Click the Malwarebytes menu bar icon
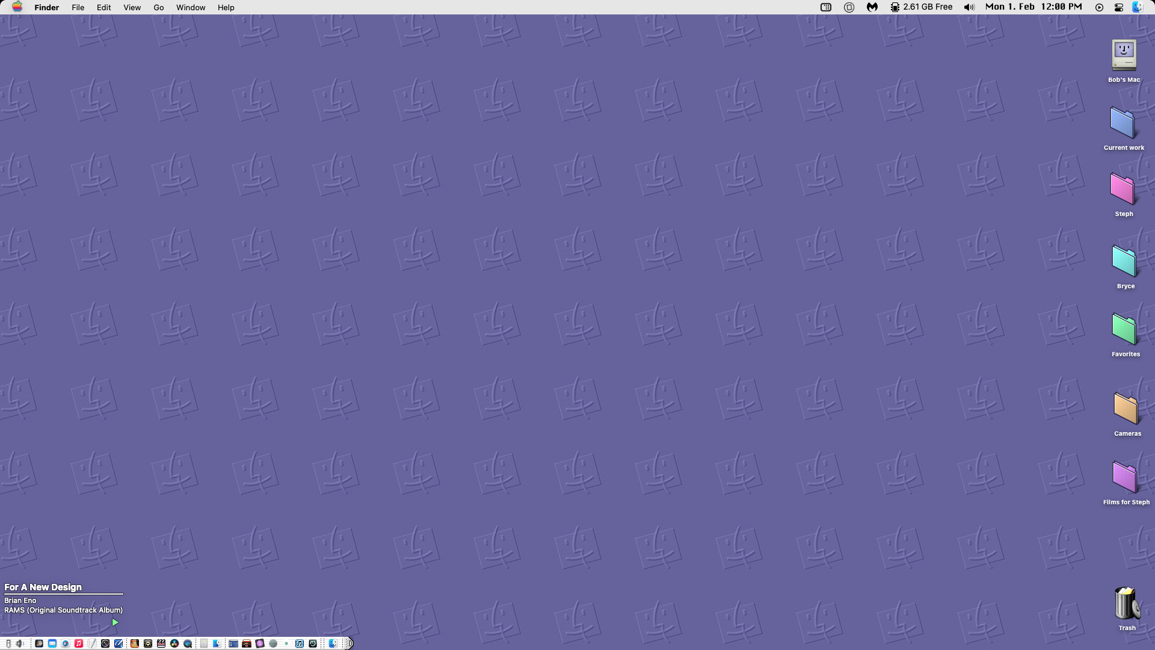The height and width of the screenshot is (650, 1155). click(872, 7)
